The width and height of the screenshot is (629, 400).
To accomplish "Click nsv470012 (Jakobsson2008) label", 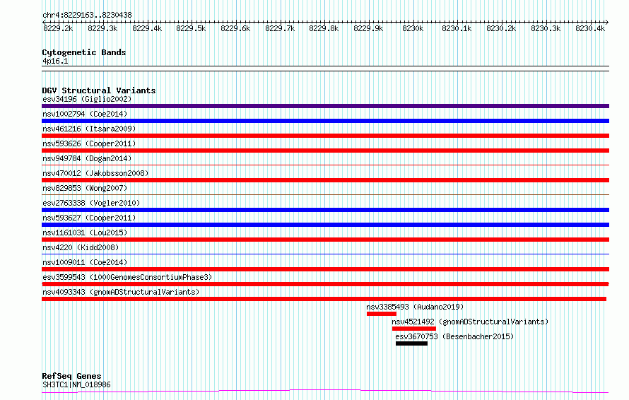I will (x=95, y=173).
